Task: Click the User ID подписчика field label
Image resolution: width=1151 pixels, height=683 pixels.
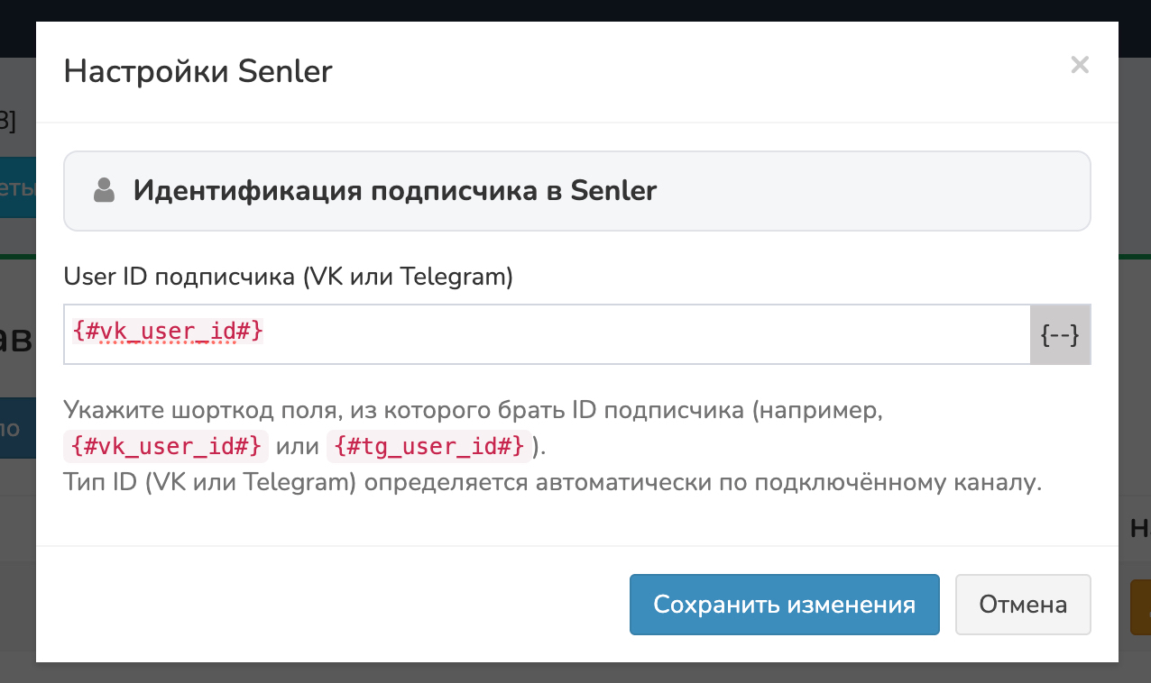Action: click(x=288, y=277)
